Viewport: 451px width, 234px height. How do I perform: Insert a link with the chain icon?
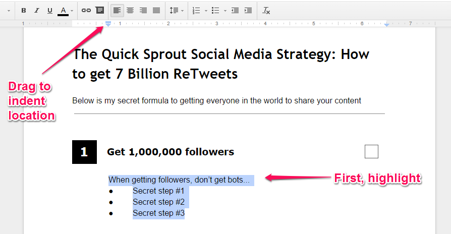pos(86,11)
